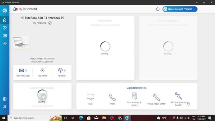
Task: Open the Guided Troubleshooting heading
Action: [x=42, y=88]
